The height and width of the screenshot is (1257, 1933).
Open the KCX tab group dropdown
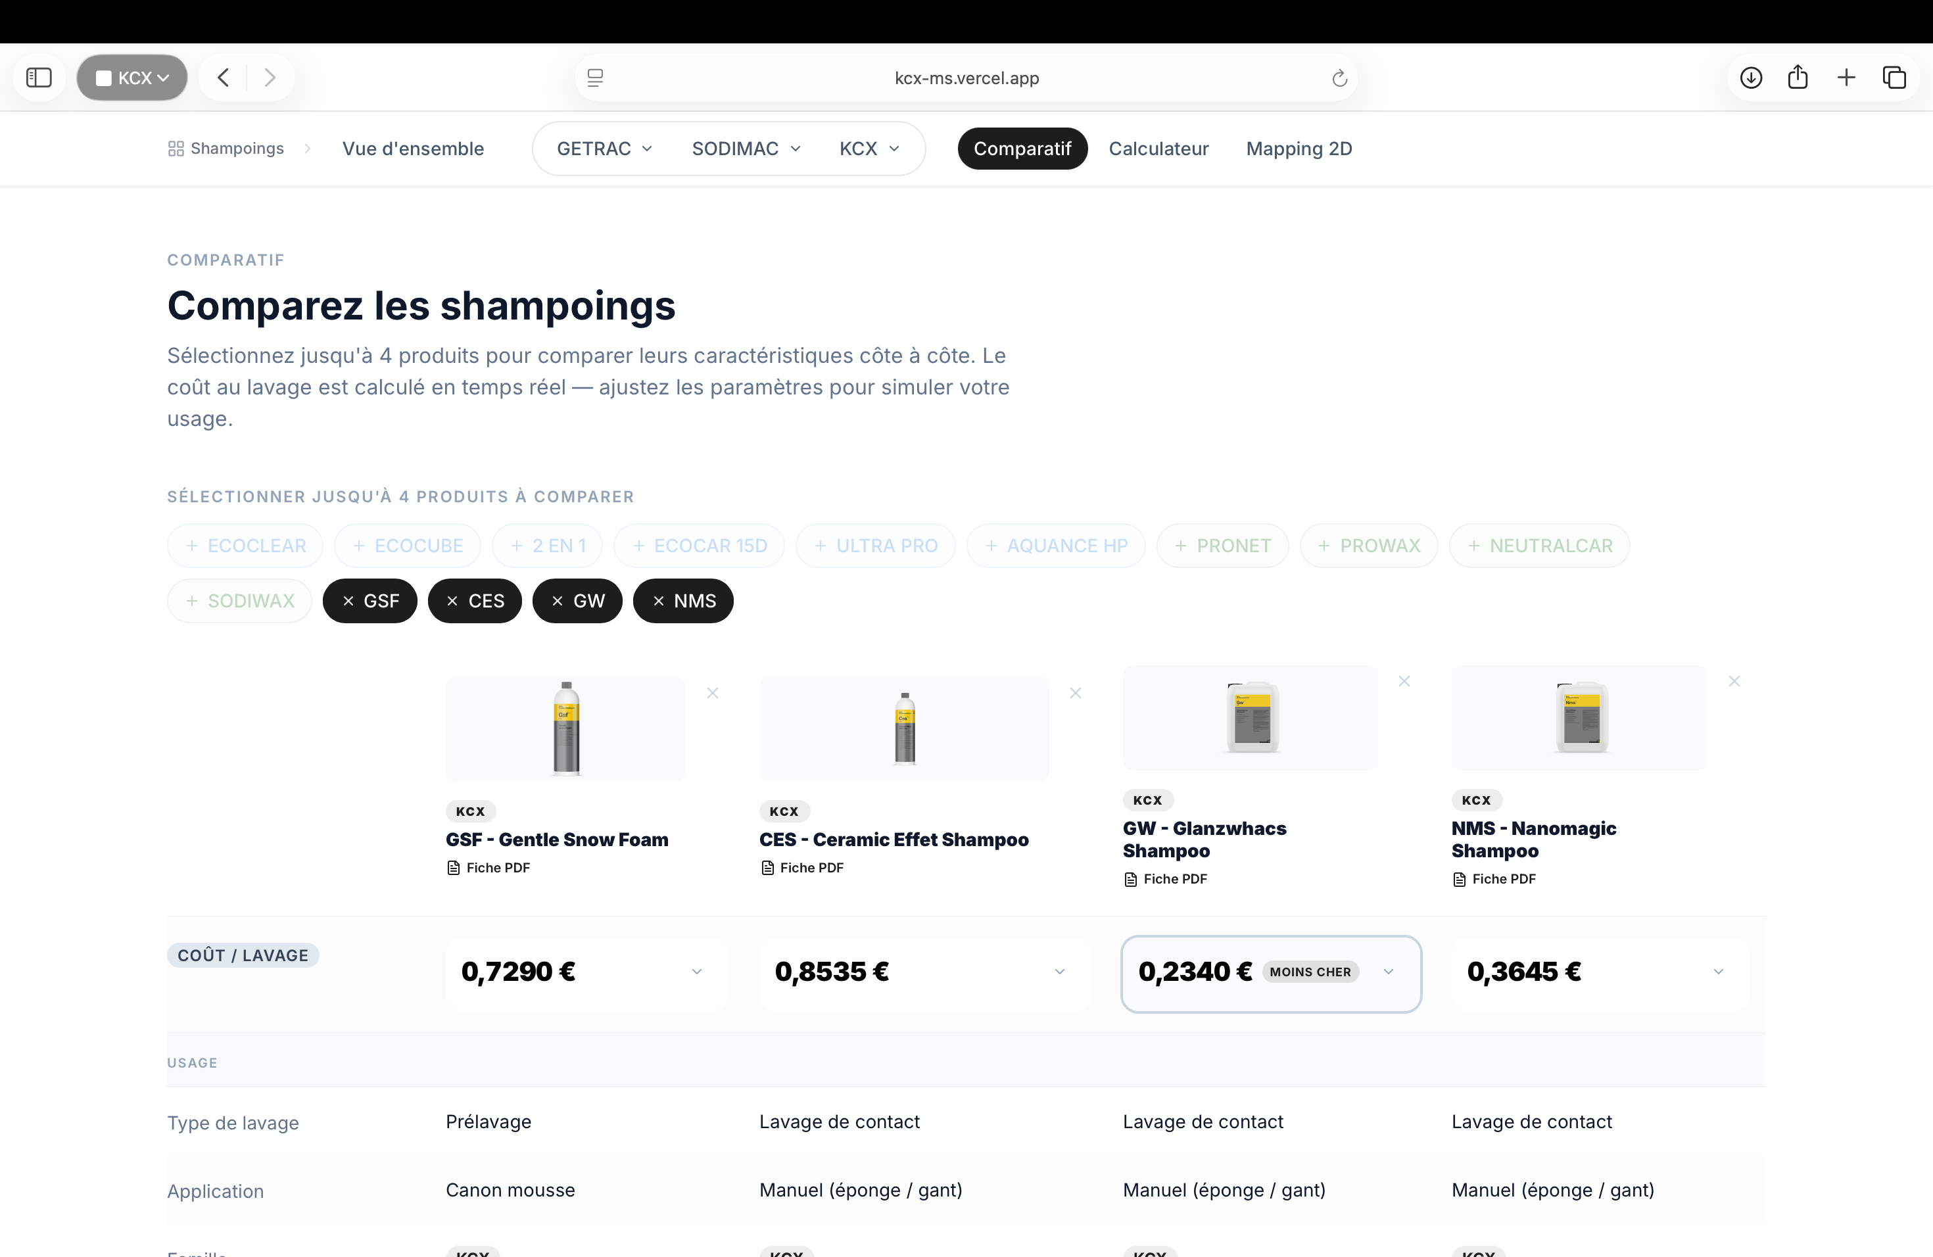132,78
